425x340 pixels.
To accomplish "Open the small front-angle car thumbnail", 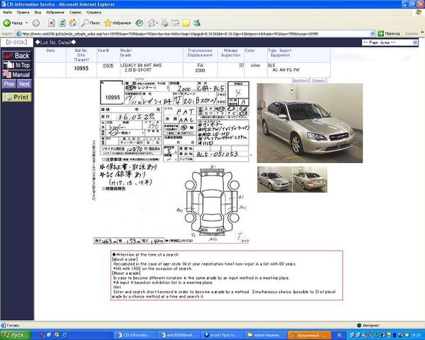I will (275, 179).
